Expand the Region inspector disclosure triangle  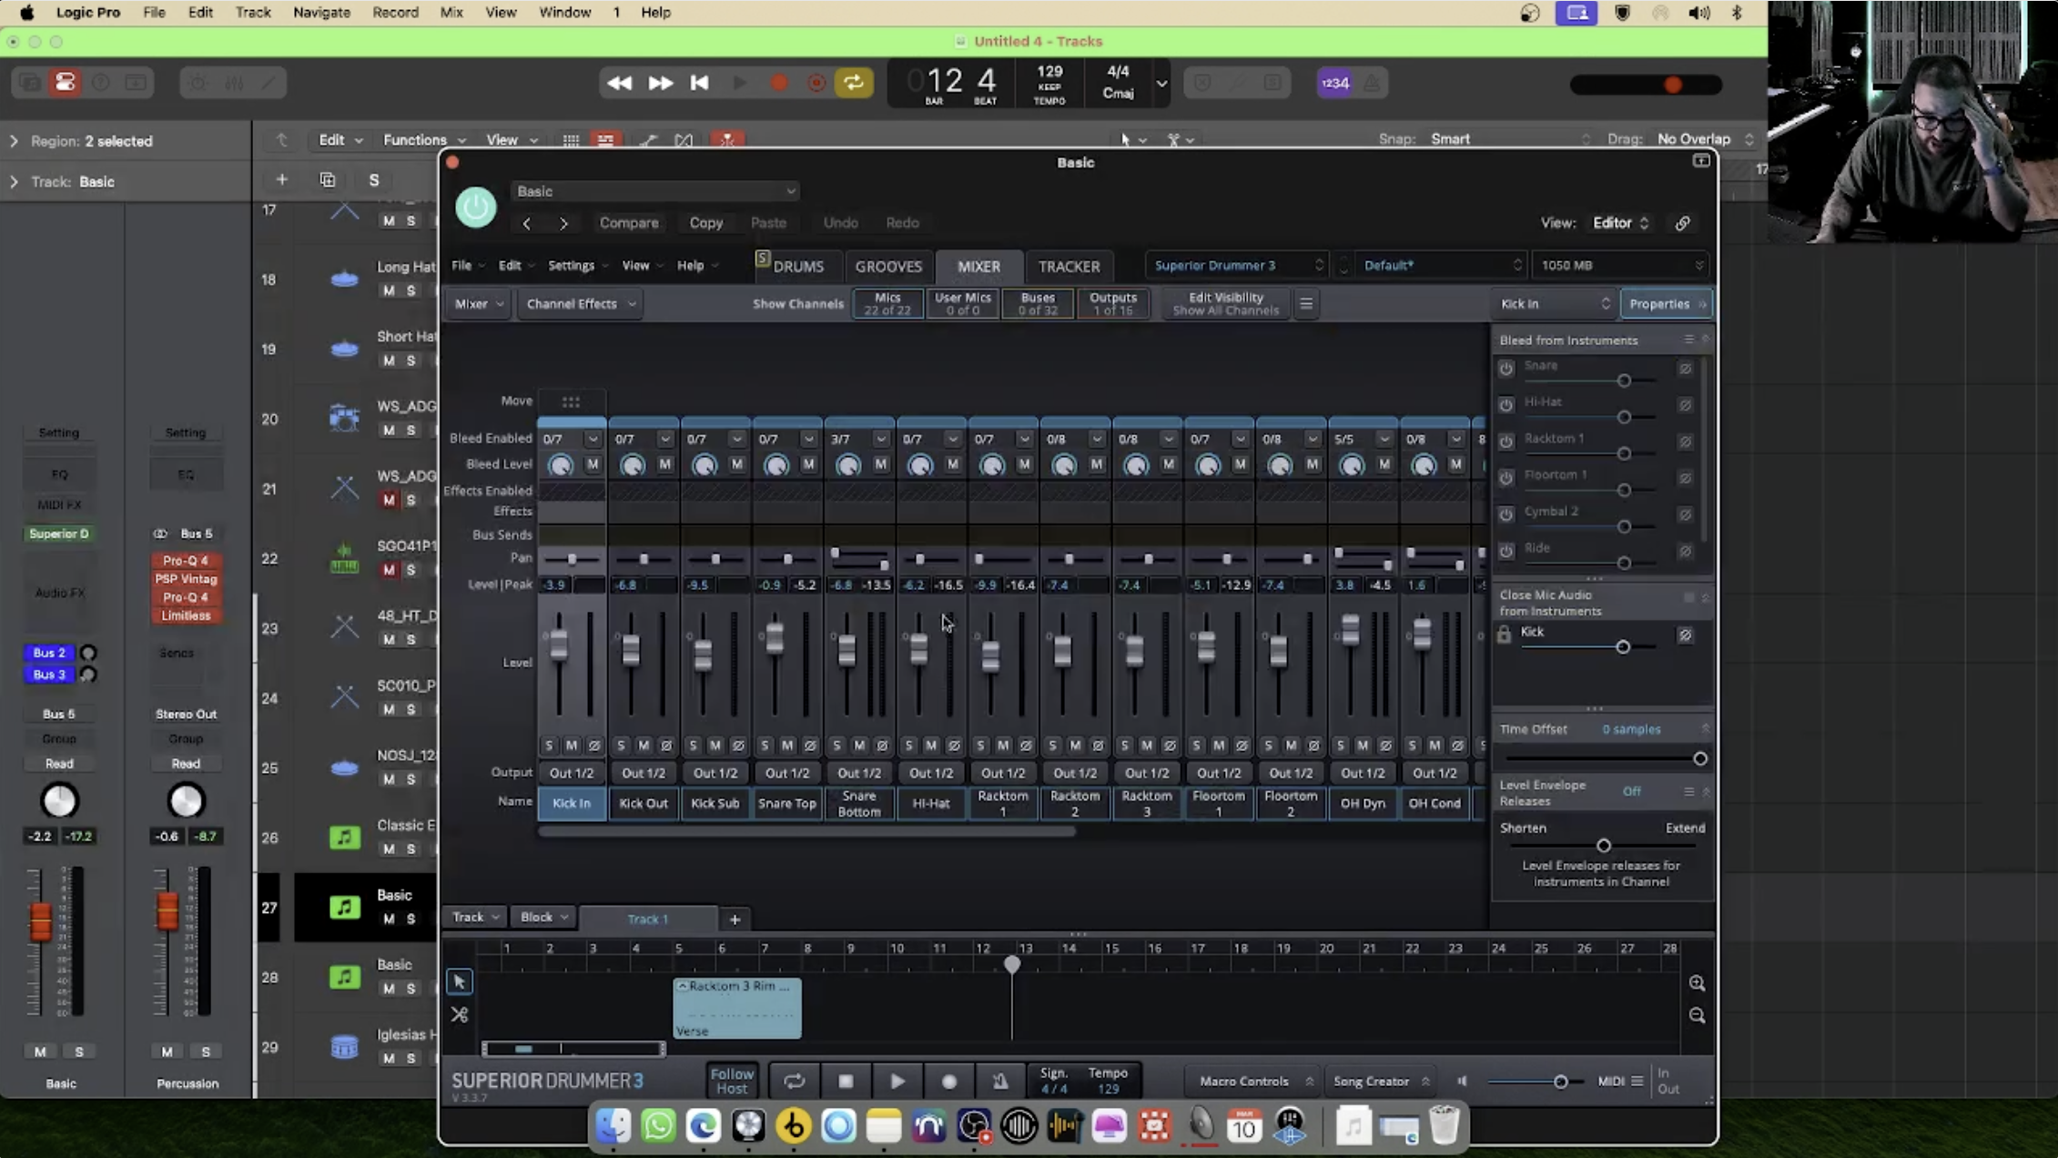[14, 141]
